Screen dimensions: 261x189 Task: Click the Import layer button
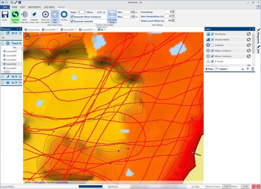point(221,69)
